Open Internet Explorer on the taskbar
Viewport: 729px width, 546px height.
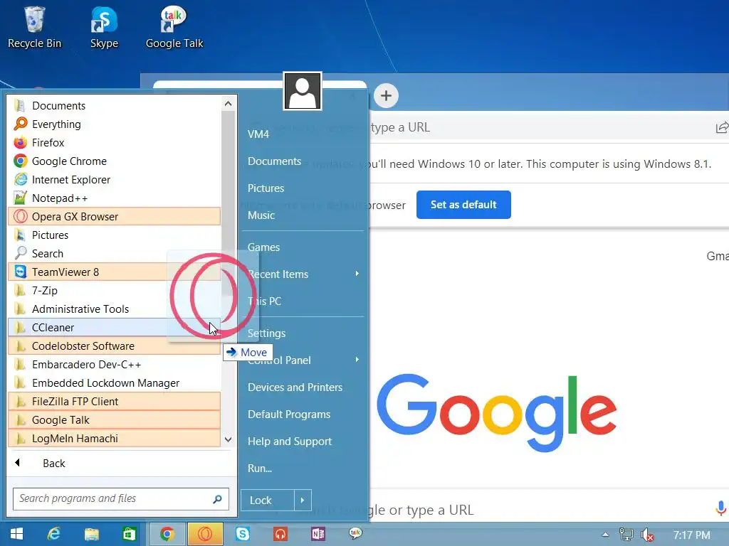click(54, 534)
